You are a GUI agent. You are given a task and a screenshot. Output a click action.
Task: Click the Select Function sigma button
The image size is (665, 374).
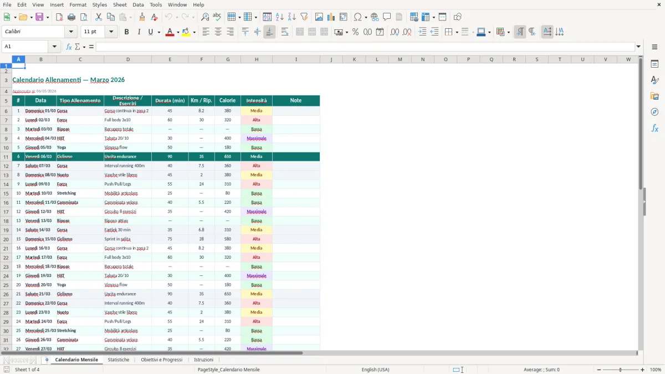(77, 47)
